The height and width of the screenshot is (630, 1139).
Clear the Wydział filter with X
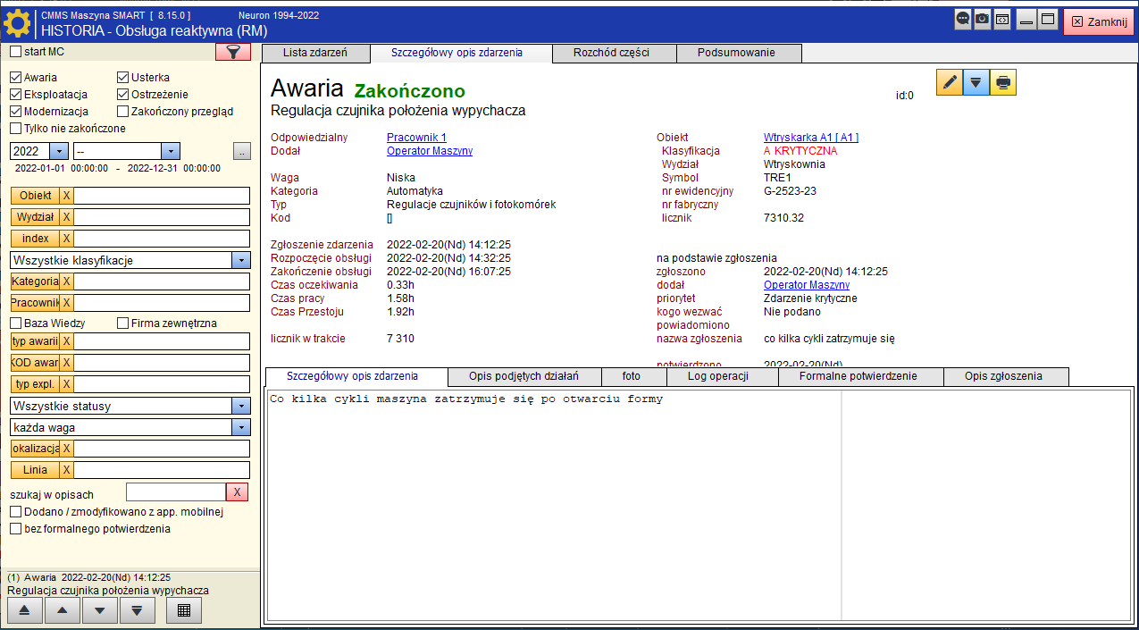[x=66, y=217]
